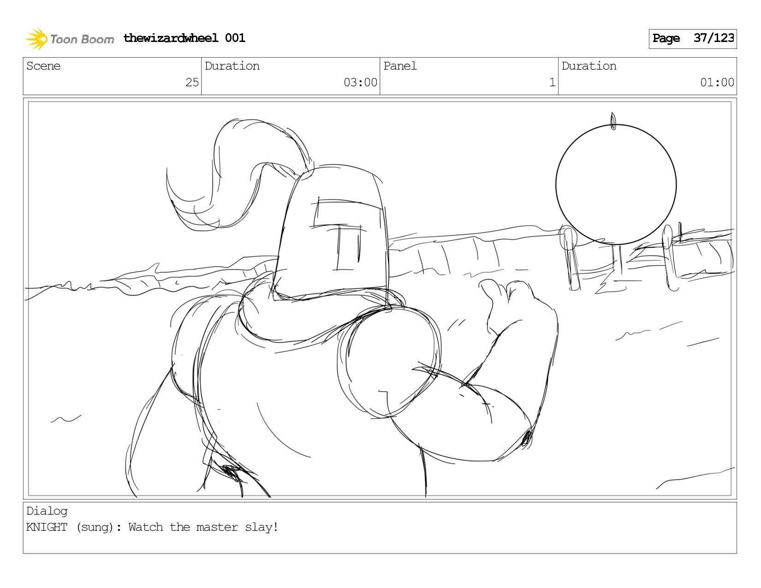Click the 'Dialog' label
This screenshot has height=588, width=761.
(x=47, y=511)
